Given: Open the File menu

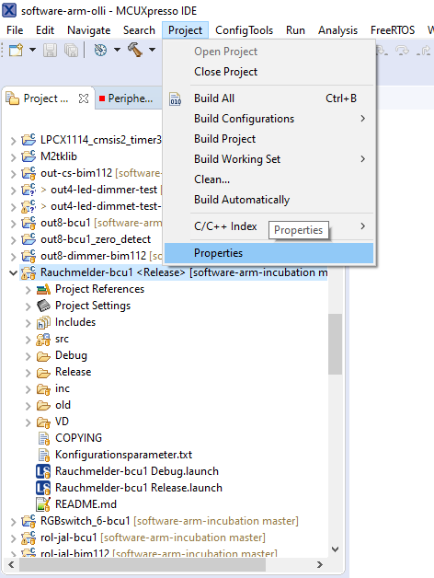Looking at the screenshot, I should (15, 30).
